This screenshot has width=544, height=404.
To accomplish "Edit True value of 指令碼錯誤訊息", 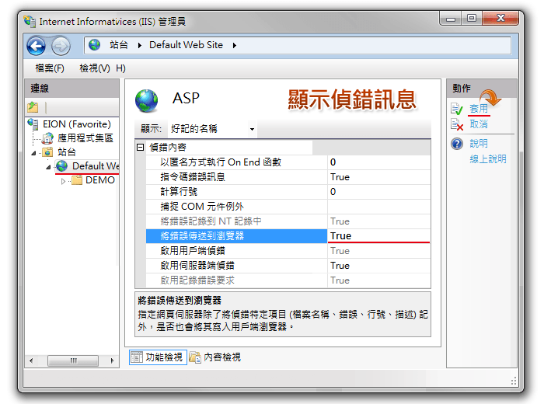I will tap(379, 177).
